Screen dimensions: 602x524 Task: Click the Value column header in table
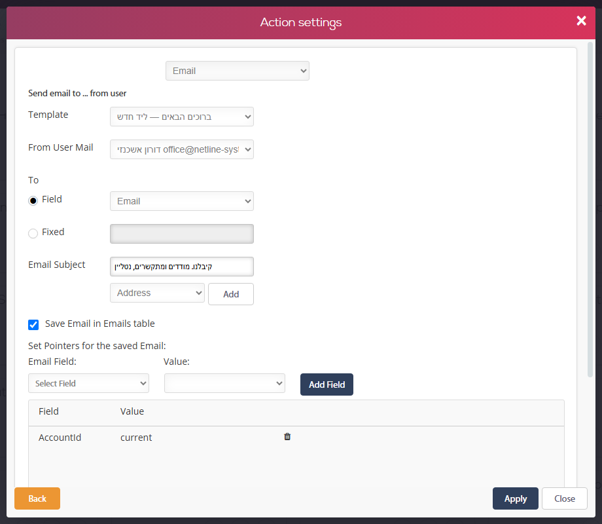point(132,411)
